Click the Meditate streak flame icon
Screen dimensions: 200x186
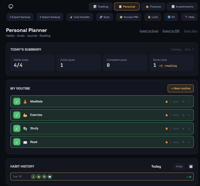(166, 101)
